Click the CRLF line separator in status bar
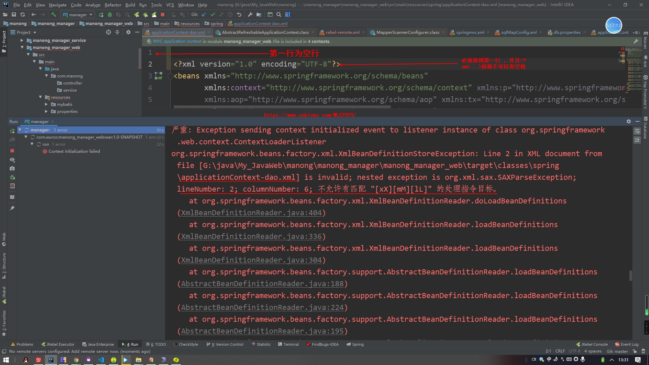 [560, 351]
